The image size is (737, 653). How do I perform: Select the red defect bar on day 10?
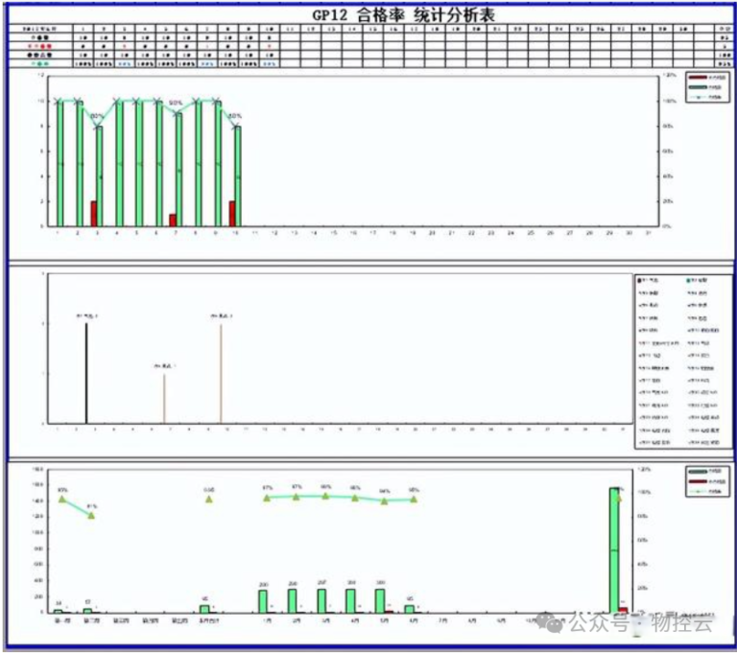click(x=232, y=214)
